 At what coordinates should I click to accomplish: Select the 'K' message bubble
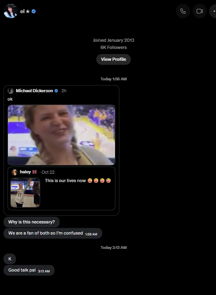(x=10, y=259)
